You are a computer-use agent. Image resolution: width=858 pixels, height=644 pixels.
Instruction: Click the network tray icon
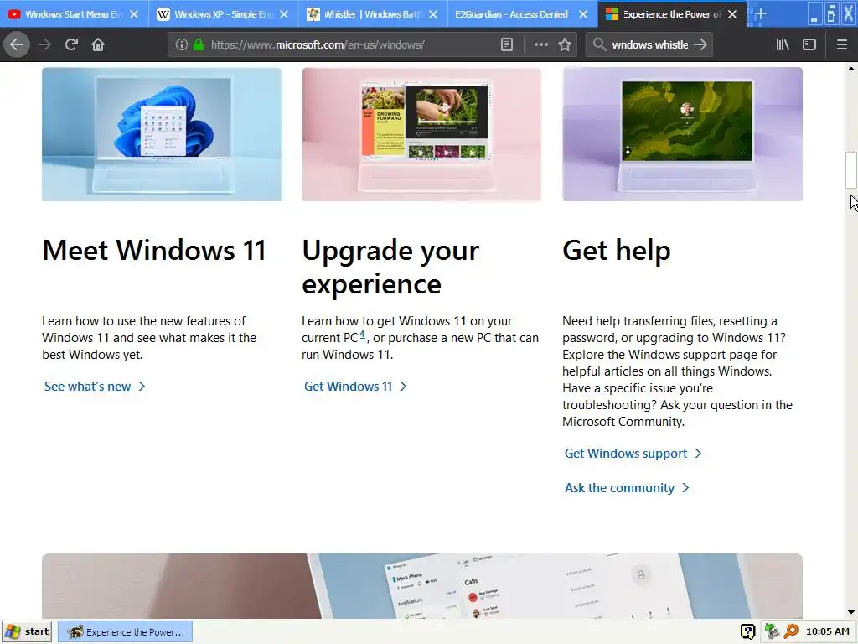point(771,632)
